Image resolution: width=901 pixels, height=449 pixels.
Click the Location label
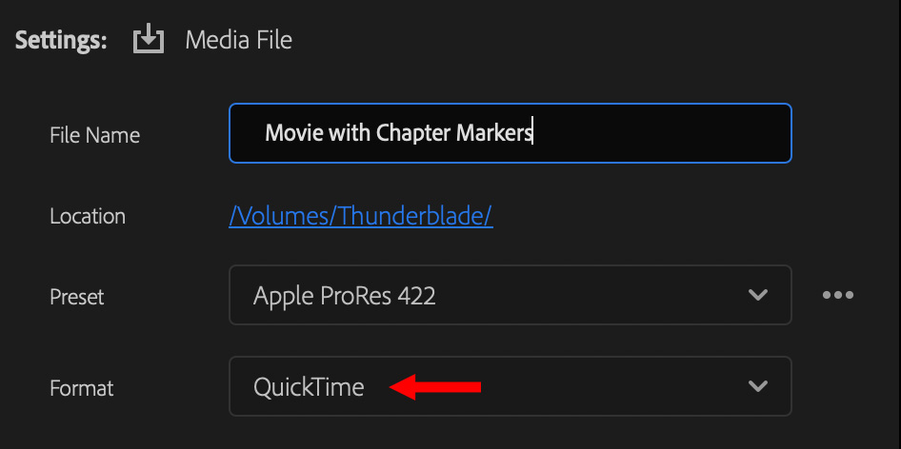pos(88,216)
